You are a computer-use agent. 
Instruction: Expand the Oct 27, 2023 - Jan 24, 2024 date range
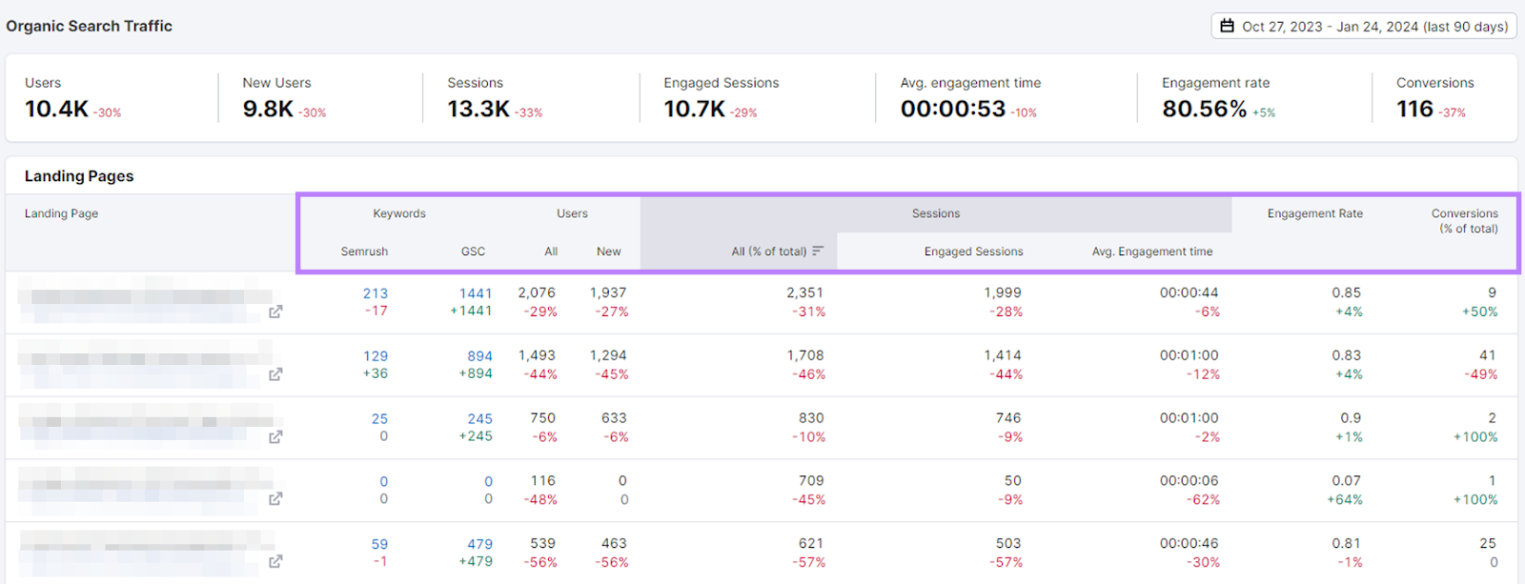(1373, 27)
